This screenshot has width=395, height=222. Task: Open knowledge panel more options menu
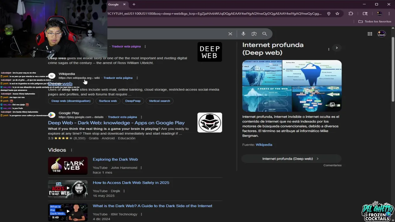click(x=329, y=49)
